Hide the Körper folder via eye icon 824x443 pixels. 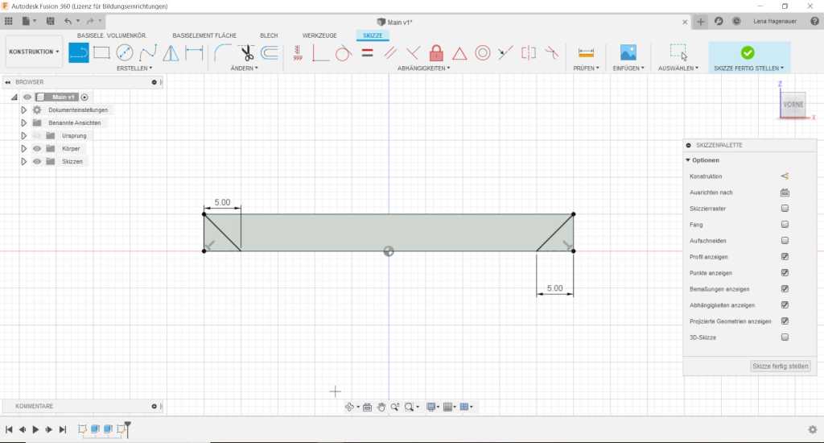(x=37, y=149)
